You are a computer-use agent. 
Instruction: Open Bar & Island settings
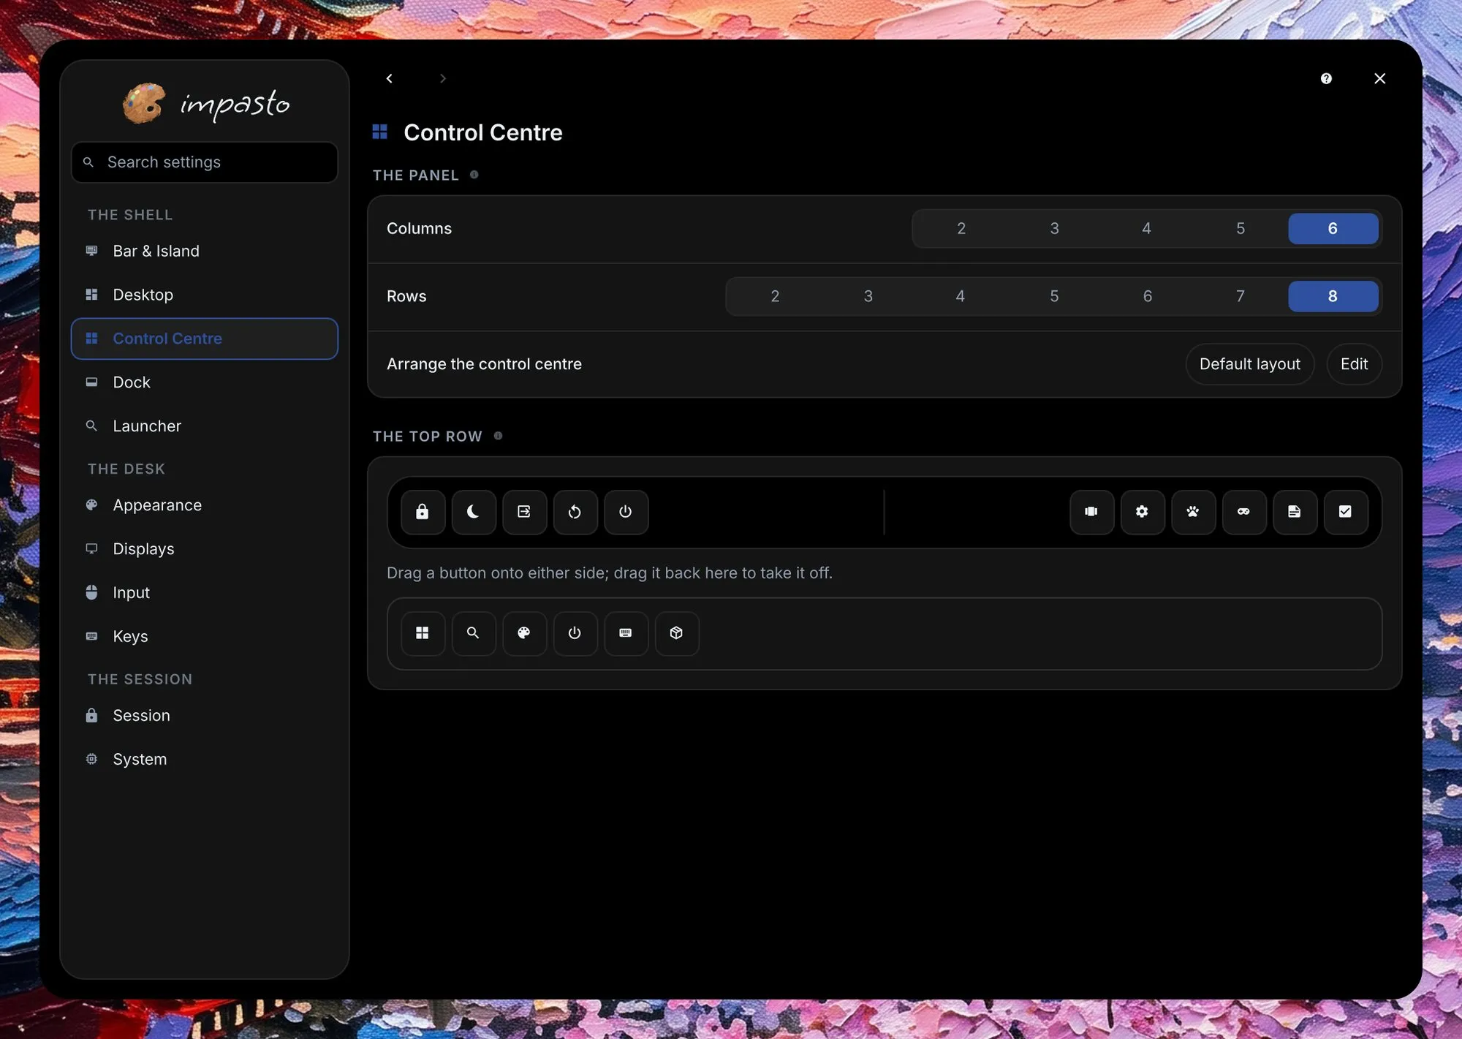205,251
